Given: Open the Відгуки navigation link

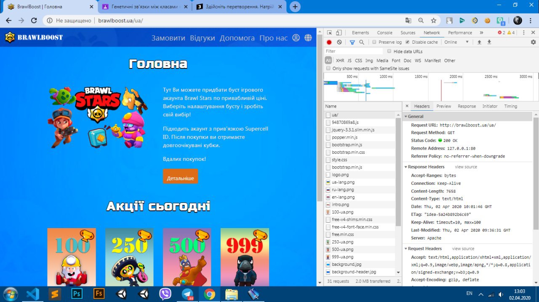Looking at the screenshot, I should pos(202,38).
